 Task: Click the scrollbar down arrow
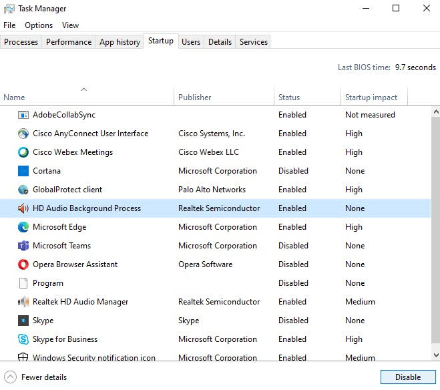tap(436, 355)
